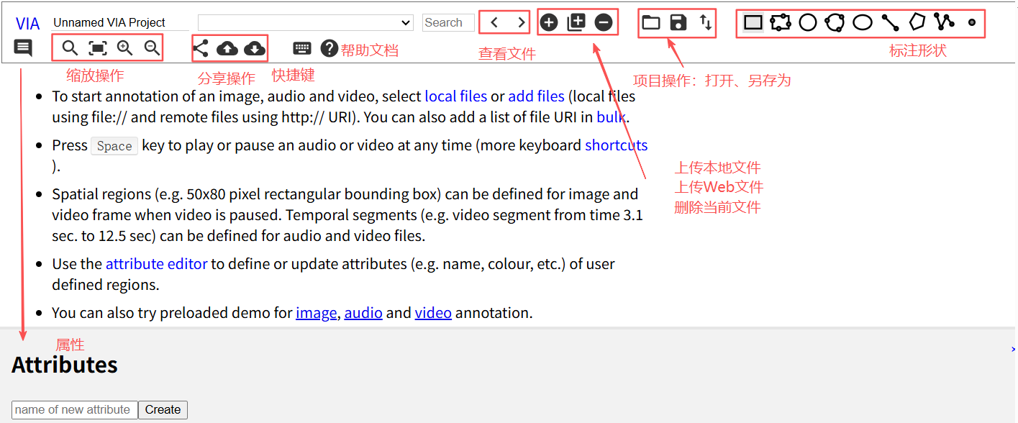Open the file list dropdown

306,22
